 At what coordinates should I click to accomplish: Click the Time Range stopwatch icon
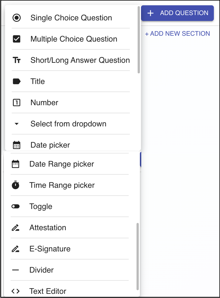tap(16, 185)
